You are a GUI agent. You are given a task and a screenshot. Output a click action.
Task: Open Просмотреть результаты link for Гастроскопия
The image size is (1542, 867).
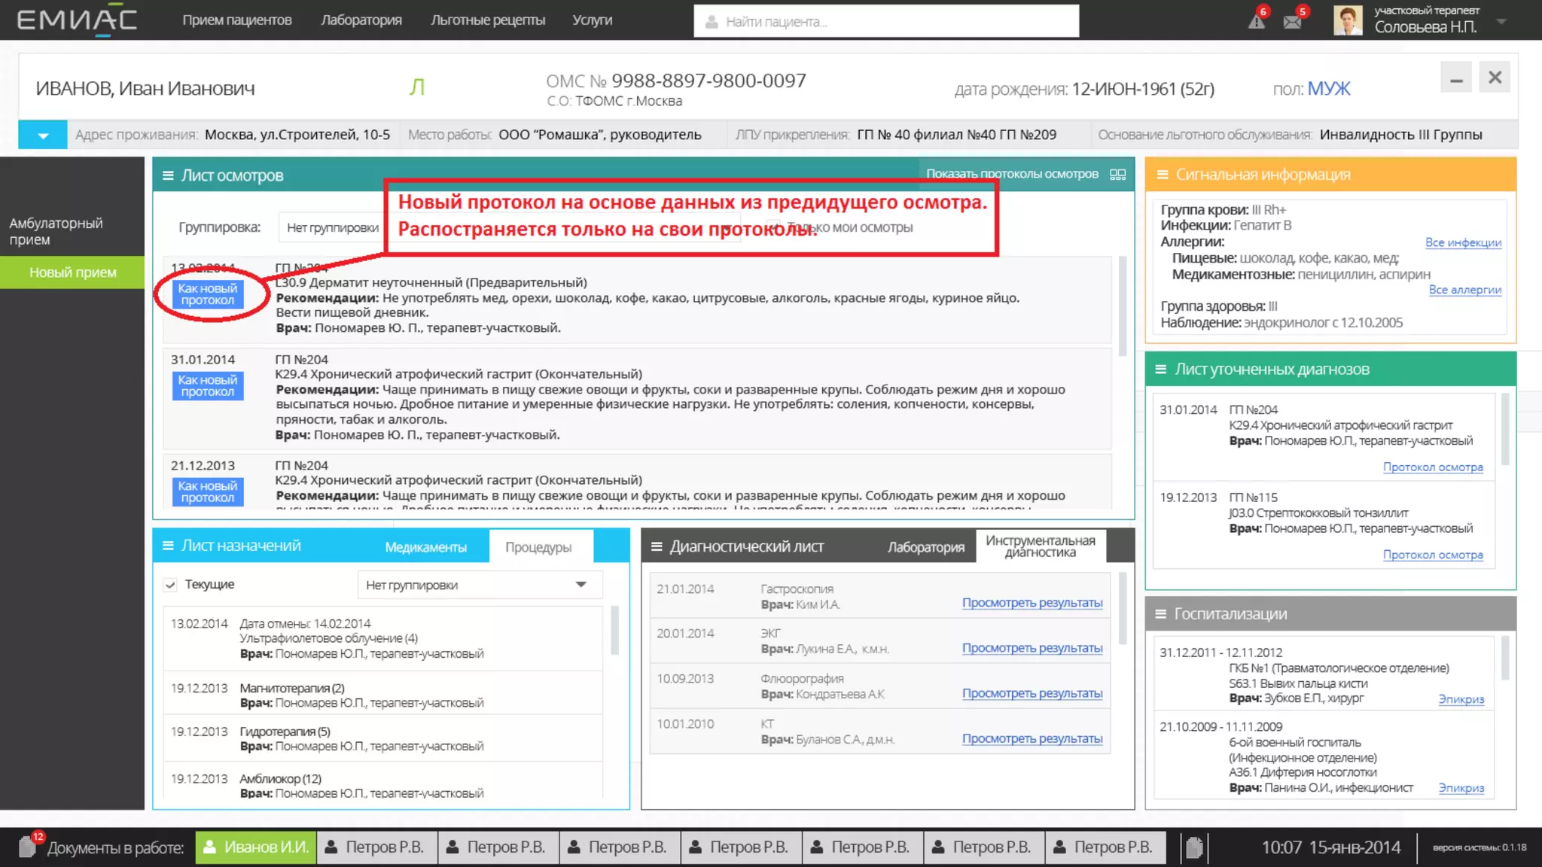pos(1032,603)
